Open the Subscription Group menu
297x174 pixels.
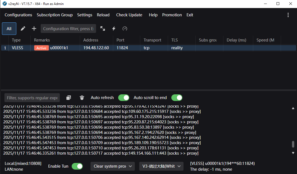pos(55,15)
